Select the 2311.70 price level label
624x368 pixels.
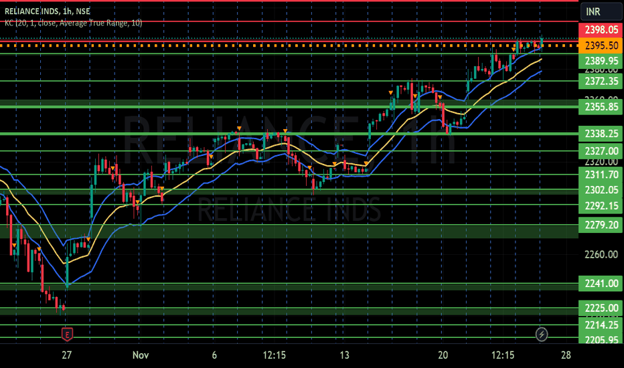click(x=601, y=175)
